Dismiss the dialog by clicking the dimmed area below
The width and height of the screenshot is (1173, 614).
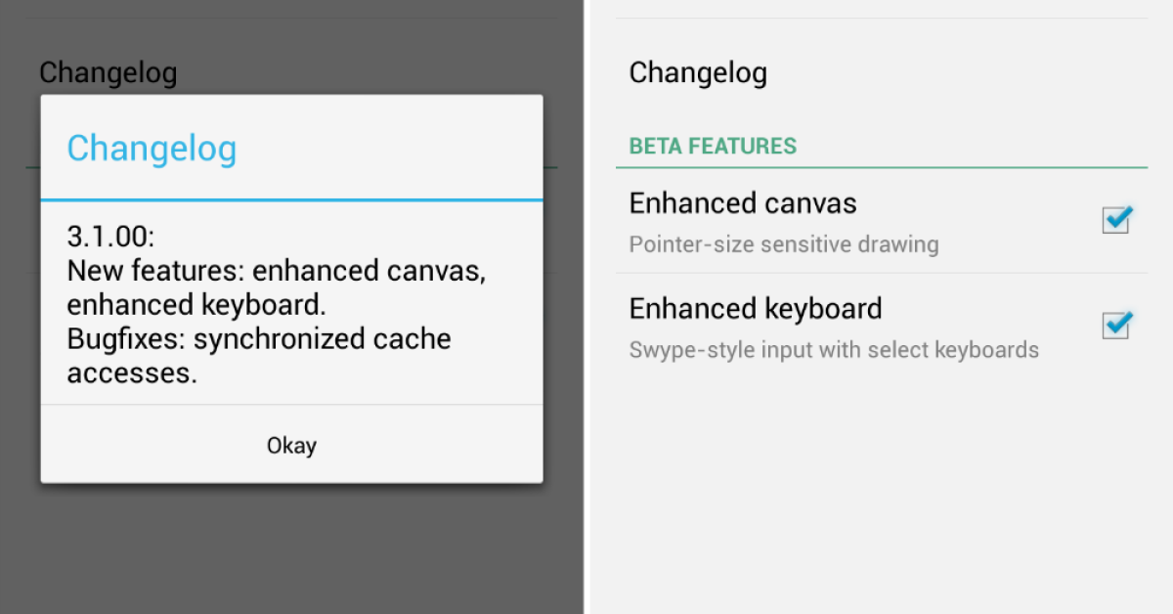coord(291,548)
